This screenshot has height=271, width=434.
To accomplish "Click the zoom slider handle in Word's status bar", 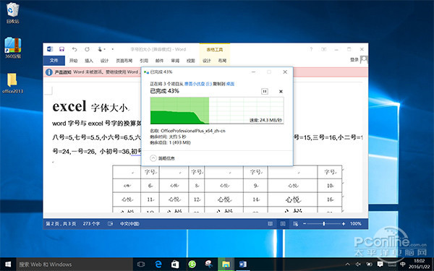I will coord(324,224).
